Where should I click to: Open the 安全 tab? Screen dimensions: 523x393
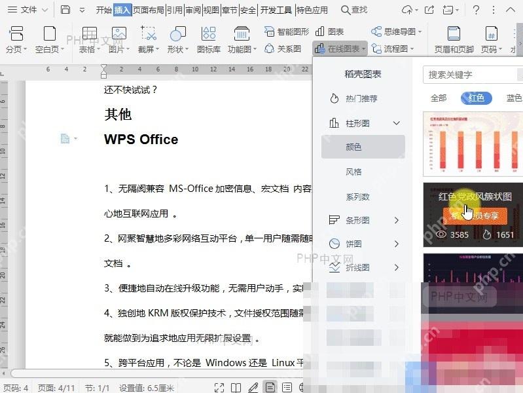pyautogui.click(x=248, y=10)
